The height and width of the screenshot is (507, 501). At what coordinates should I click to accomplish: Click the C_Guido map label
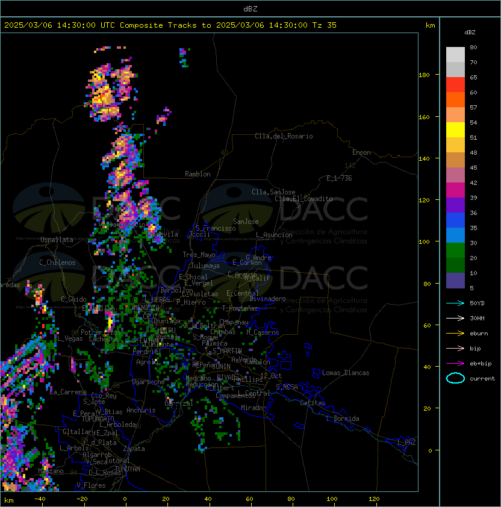[x=73, y=299]
